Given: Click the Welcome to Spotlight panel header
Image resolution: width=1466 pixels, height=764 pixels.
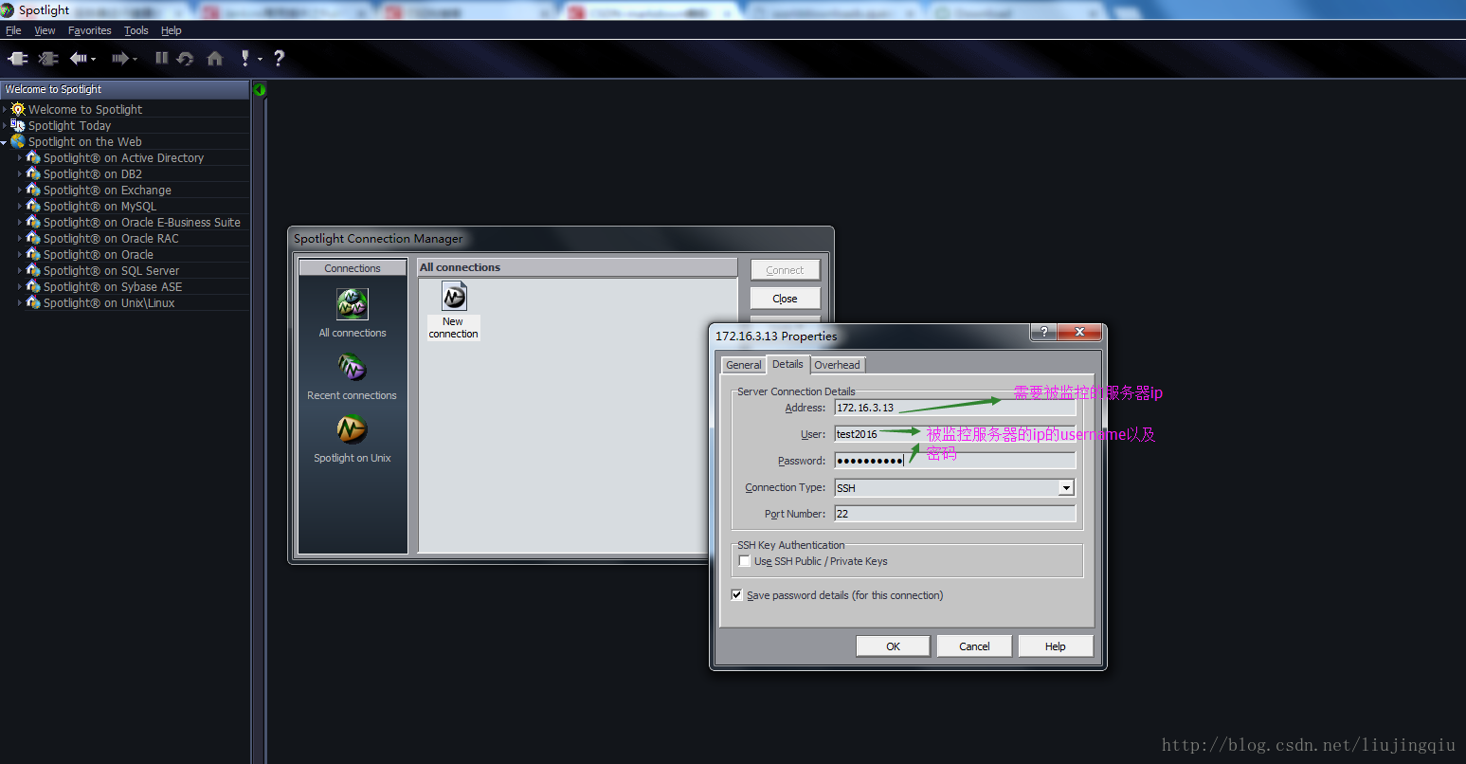Looking at the screenshot, I should pos(124,89).
